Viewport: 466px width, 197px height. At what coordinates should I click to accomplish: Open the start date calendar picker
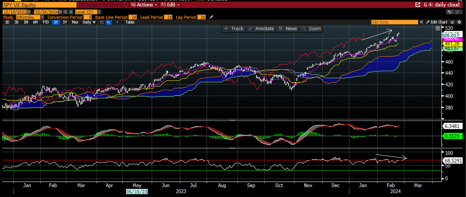point(29,12)
